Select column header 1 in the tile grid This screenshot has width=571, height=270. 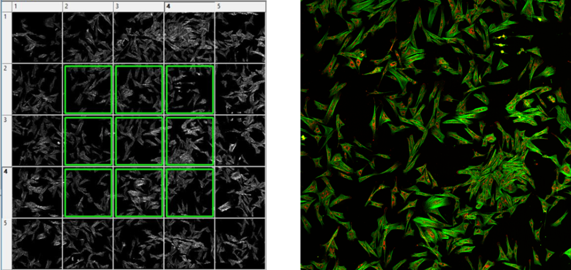(x=37, y=6)
